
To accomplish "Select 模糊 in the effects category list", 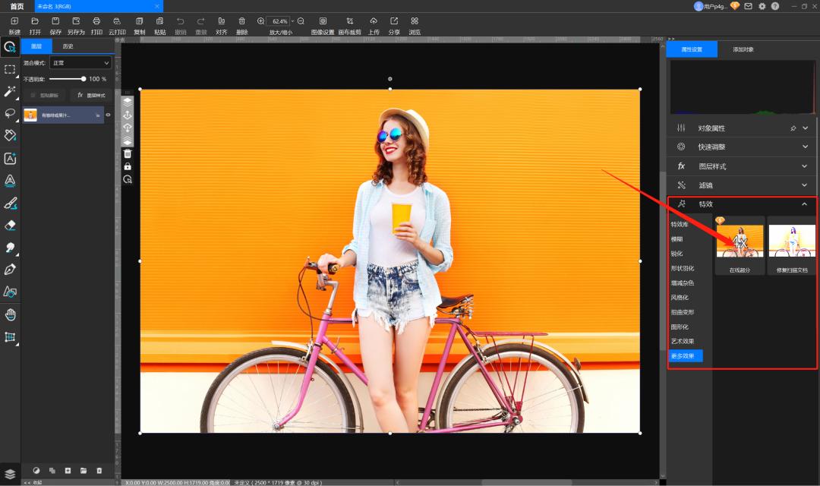I will click(x=676, y=239).
